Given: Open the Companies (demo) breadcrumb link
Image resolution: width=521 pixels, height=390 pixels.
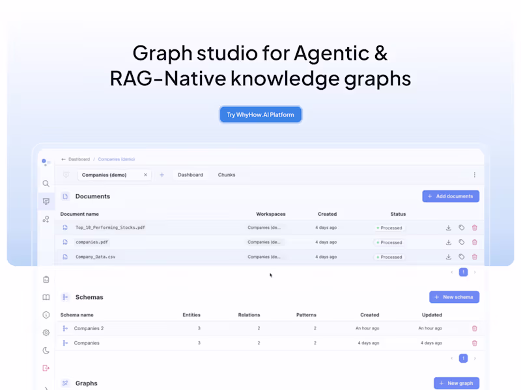Looking at the screenshot, I should pyautogui.click(x=117, y=159).
